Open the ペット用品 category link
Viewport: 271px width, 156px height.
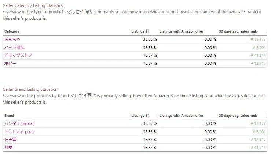click(x=14, y=48)
